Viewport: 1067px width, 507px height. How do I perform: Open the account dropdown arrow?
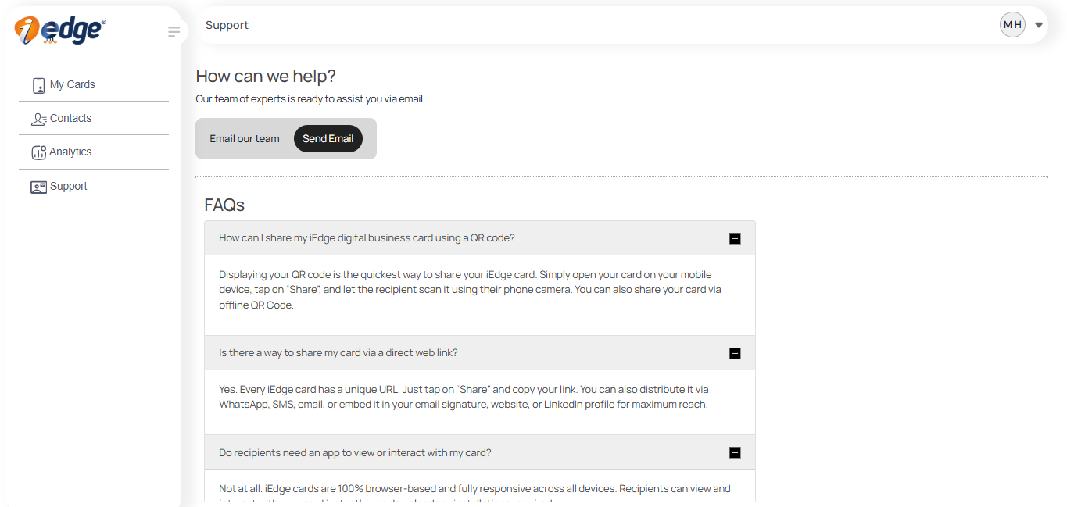coord(1039,24)
